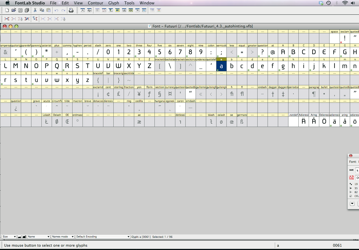
Task: Select the Aring Å glyph cell
Action: pyautogui.click(x=314, y=122)
